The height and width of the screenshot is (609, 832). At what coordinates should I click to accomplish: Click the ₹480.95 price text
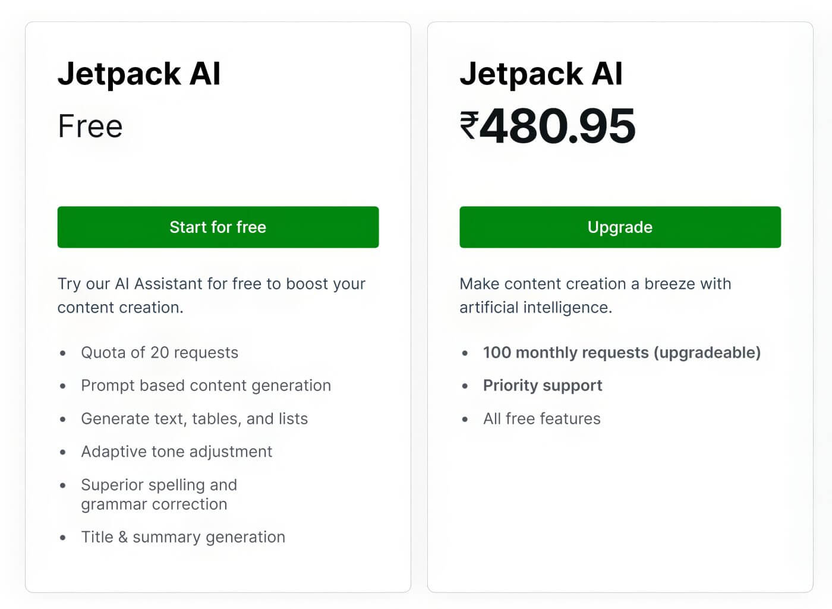[547, 125]
